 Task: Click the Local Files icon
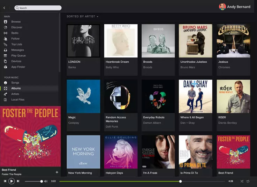pyautogui.click(x=6, y=100)
